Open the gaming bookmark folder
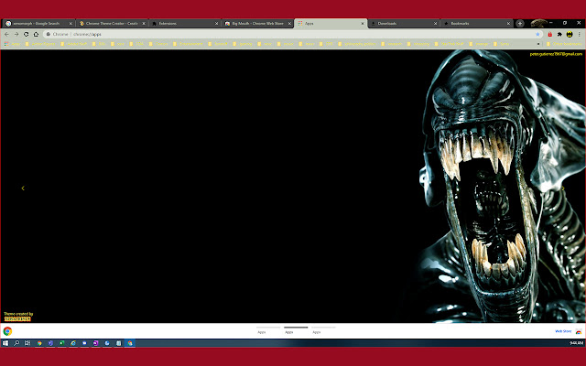The width and height of the screenshot is (586, 366). point(243,44)
